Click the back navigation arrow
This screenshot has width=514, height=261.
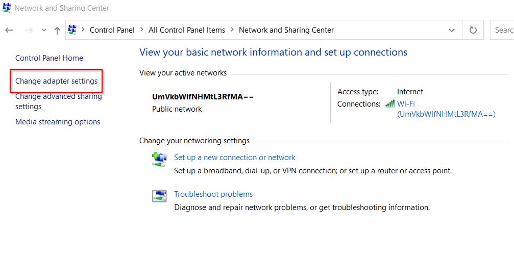(x=9, y=30)
